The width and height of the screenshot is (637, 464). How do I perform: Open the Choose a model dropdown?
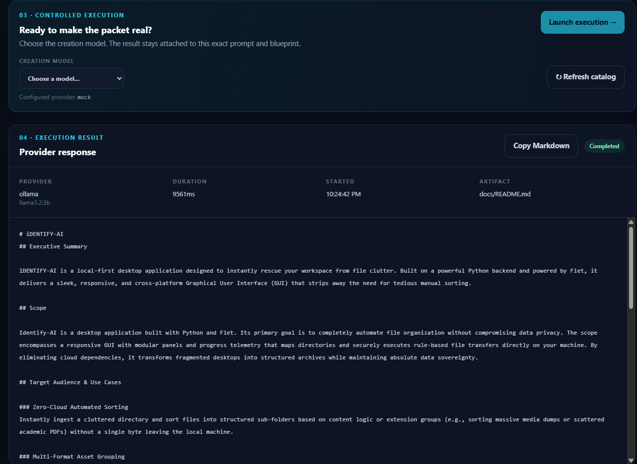[71, 78]
